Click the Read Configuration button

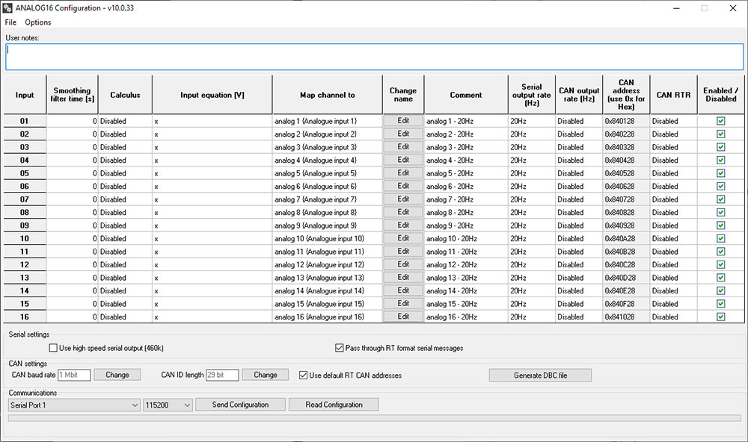[x=334, y=405]
